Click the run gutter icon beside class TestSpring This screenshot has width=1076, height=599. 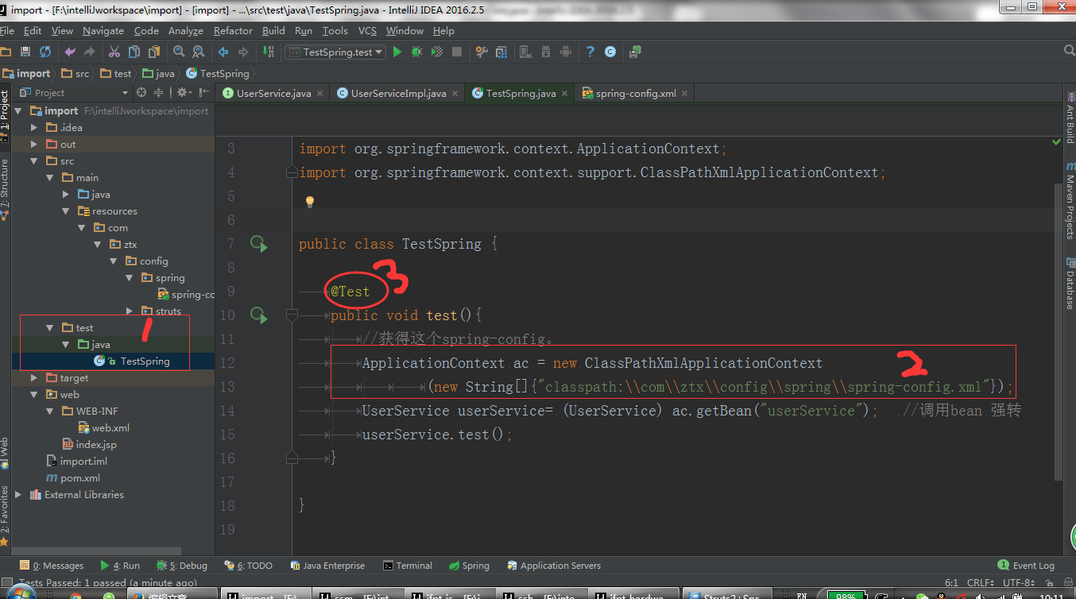[259, 244]
